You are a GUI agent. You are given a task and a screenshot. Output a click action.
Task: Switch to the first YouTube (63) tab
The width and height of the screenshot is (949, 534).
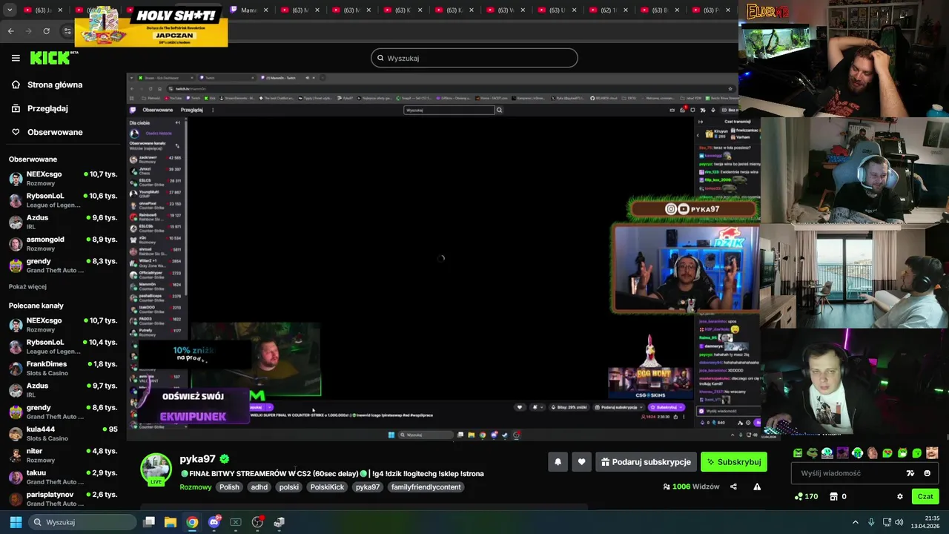point(44,10)
